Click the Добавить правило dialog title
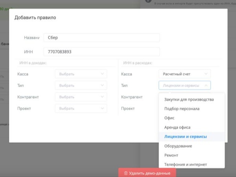Screen dimensions: 236x177 click(x=35, y=17)
